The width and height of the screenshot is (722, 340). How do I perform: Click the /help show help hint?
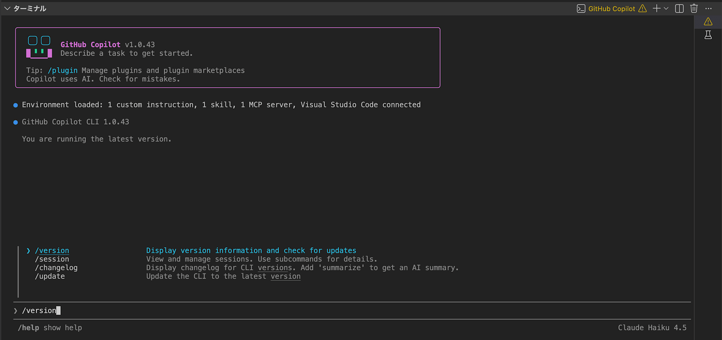[50, 328]
